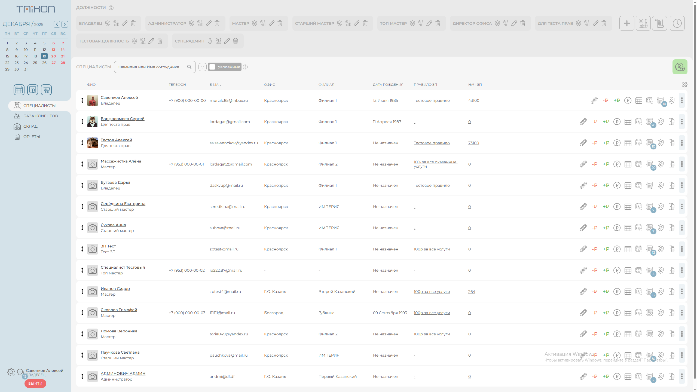Viewport: 697px width, 392px height.
Task: Click the minus ruble icon for Варфоломеев Сергей
Action: (595, 122)
